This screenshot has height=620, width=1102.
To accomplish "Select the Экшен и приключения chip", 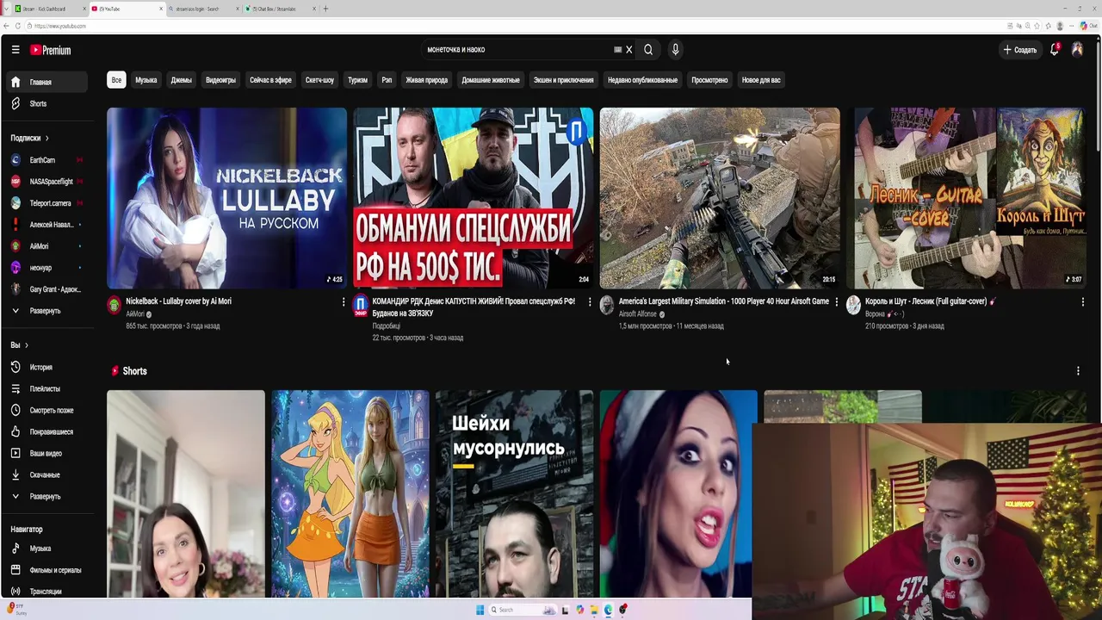I will point(563,80).
